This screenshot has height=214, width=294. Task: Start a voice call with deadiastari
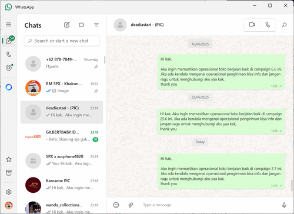[x=268, y=25]
